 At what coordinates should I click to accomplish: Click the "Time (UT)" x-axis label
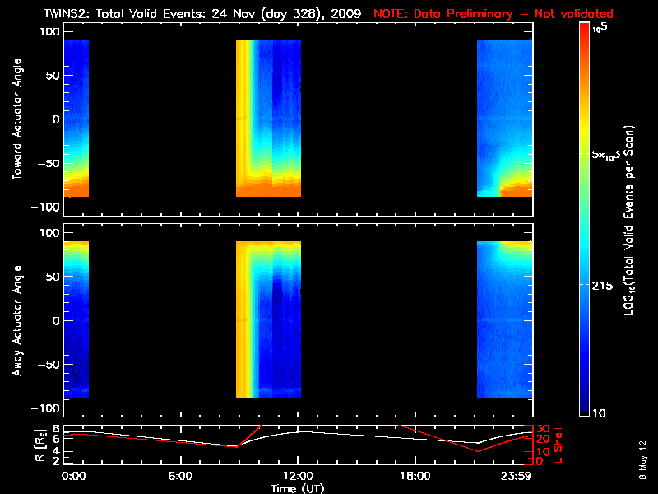[298, 488]
